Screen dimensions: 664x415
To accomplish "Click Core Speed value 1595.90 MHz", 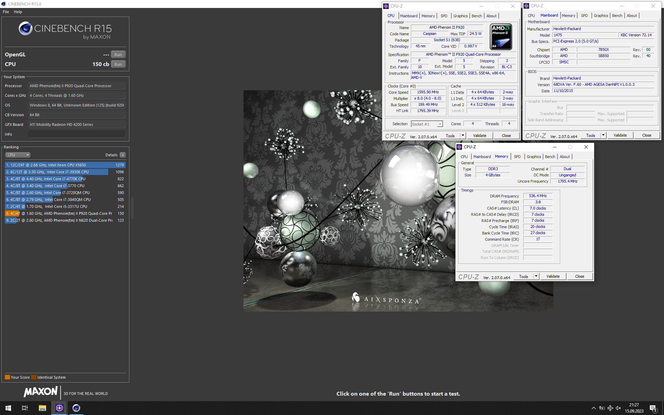I will (428, 92).
